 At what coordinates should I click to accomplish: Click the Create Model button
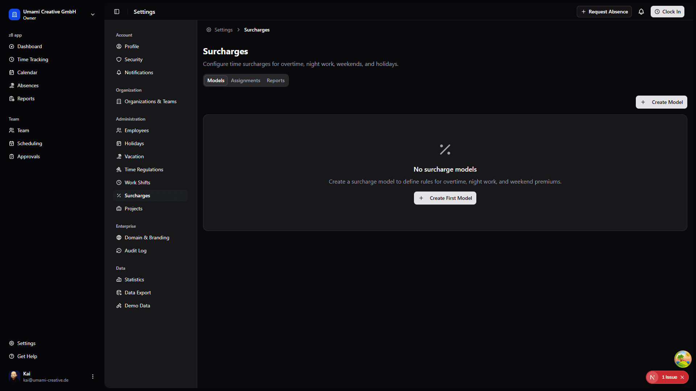pyautogui.click(x=661, y=102)
